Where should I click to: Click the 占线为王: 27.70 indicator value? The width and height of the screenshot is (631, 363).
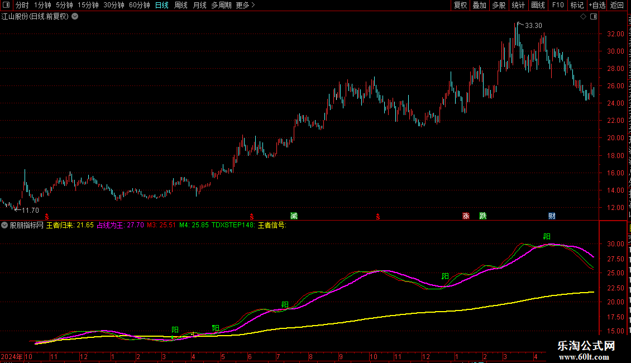click(x=120, y=226)
